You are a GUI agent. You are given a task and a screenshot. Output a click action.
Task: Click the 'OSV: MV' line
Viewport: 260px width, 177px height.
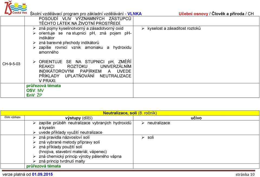[35, 90]
